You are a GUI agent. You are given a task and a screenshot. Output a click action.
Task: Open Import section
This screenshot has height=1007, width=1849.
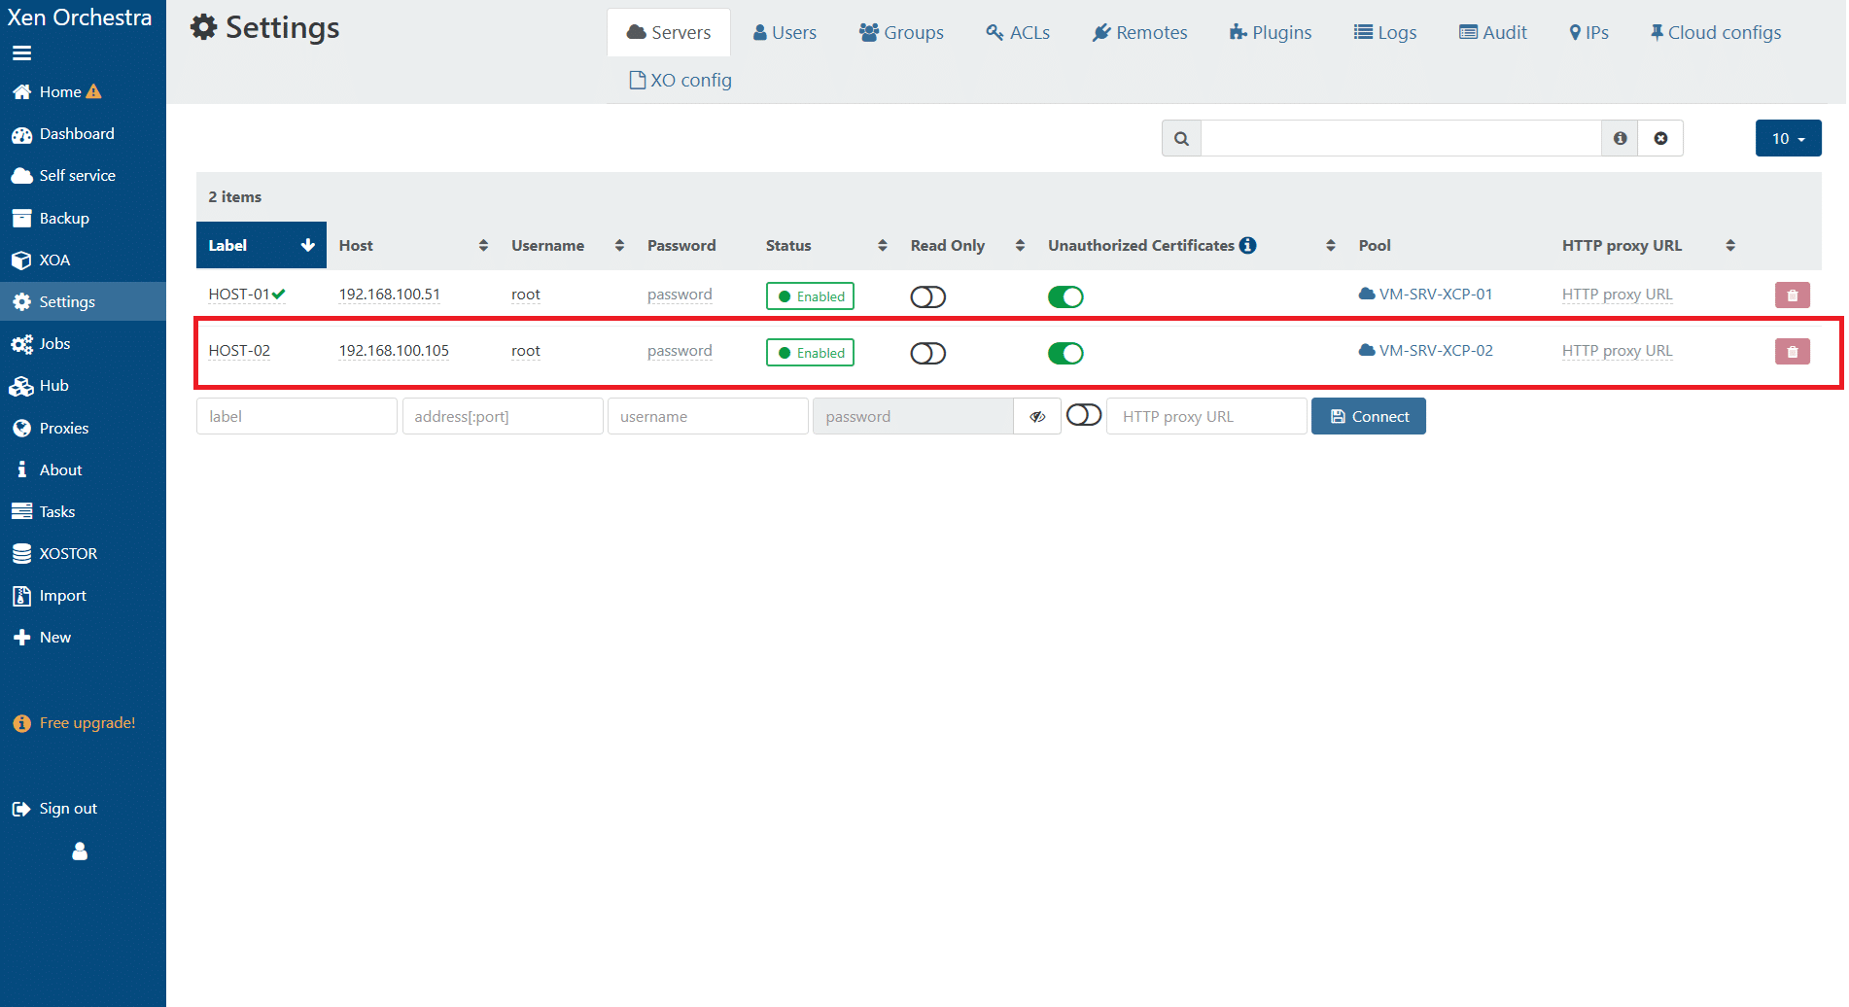(50, 595)
